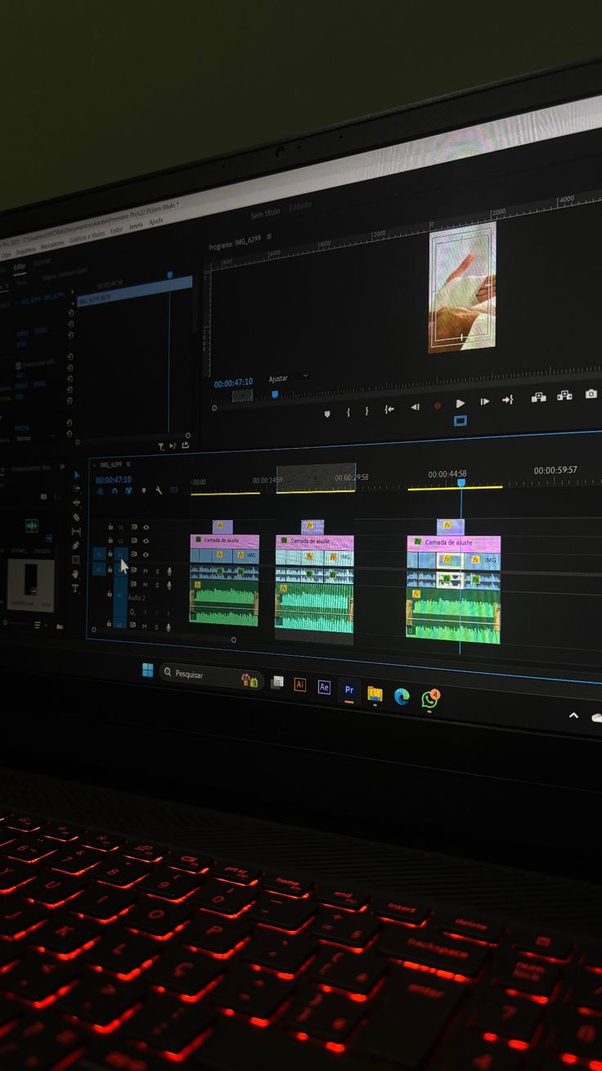Mark In point bracket
Image resolution: width=602 pixels, height=1071 pixels.
coord(348,411)
